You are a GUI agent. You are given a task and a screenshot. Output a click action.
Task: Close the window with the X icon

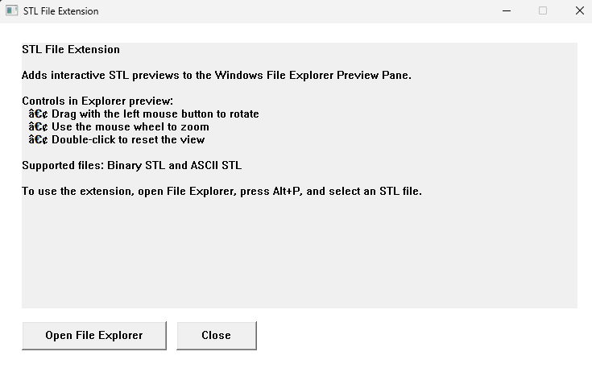(580, 11)
